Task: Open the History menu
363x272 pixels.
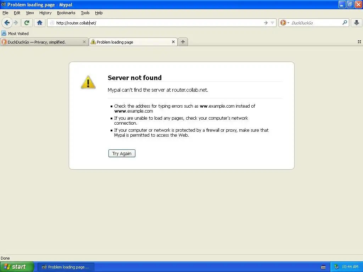Action: [45, 13]
